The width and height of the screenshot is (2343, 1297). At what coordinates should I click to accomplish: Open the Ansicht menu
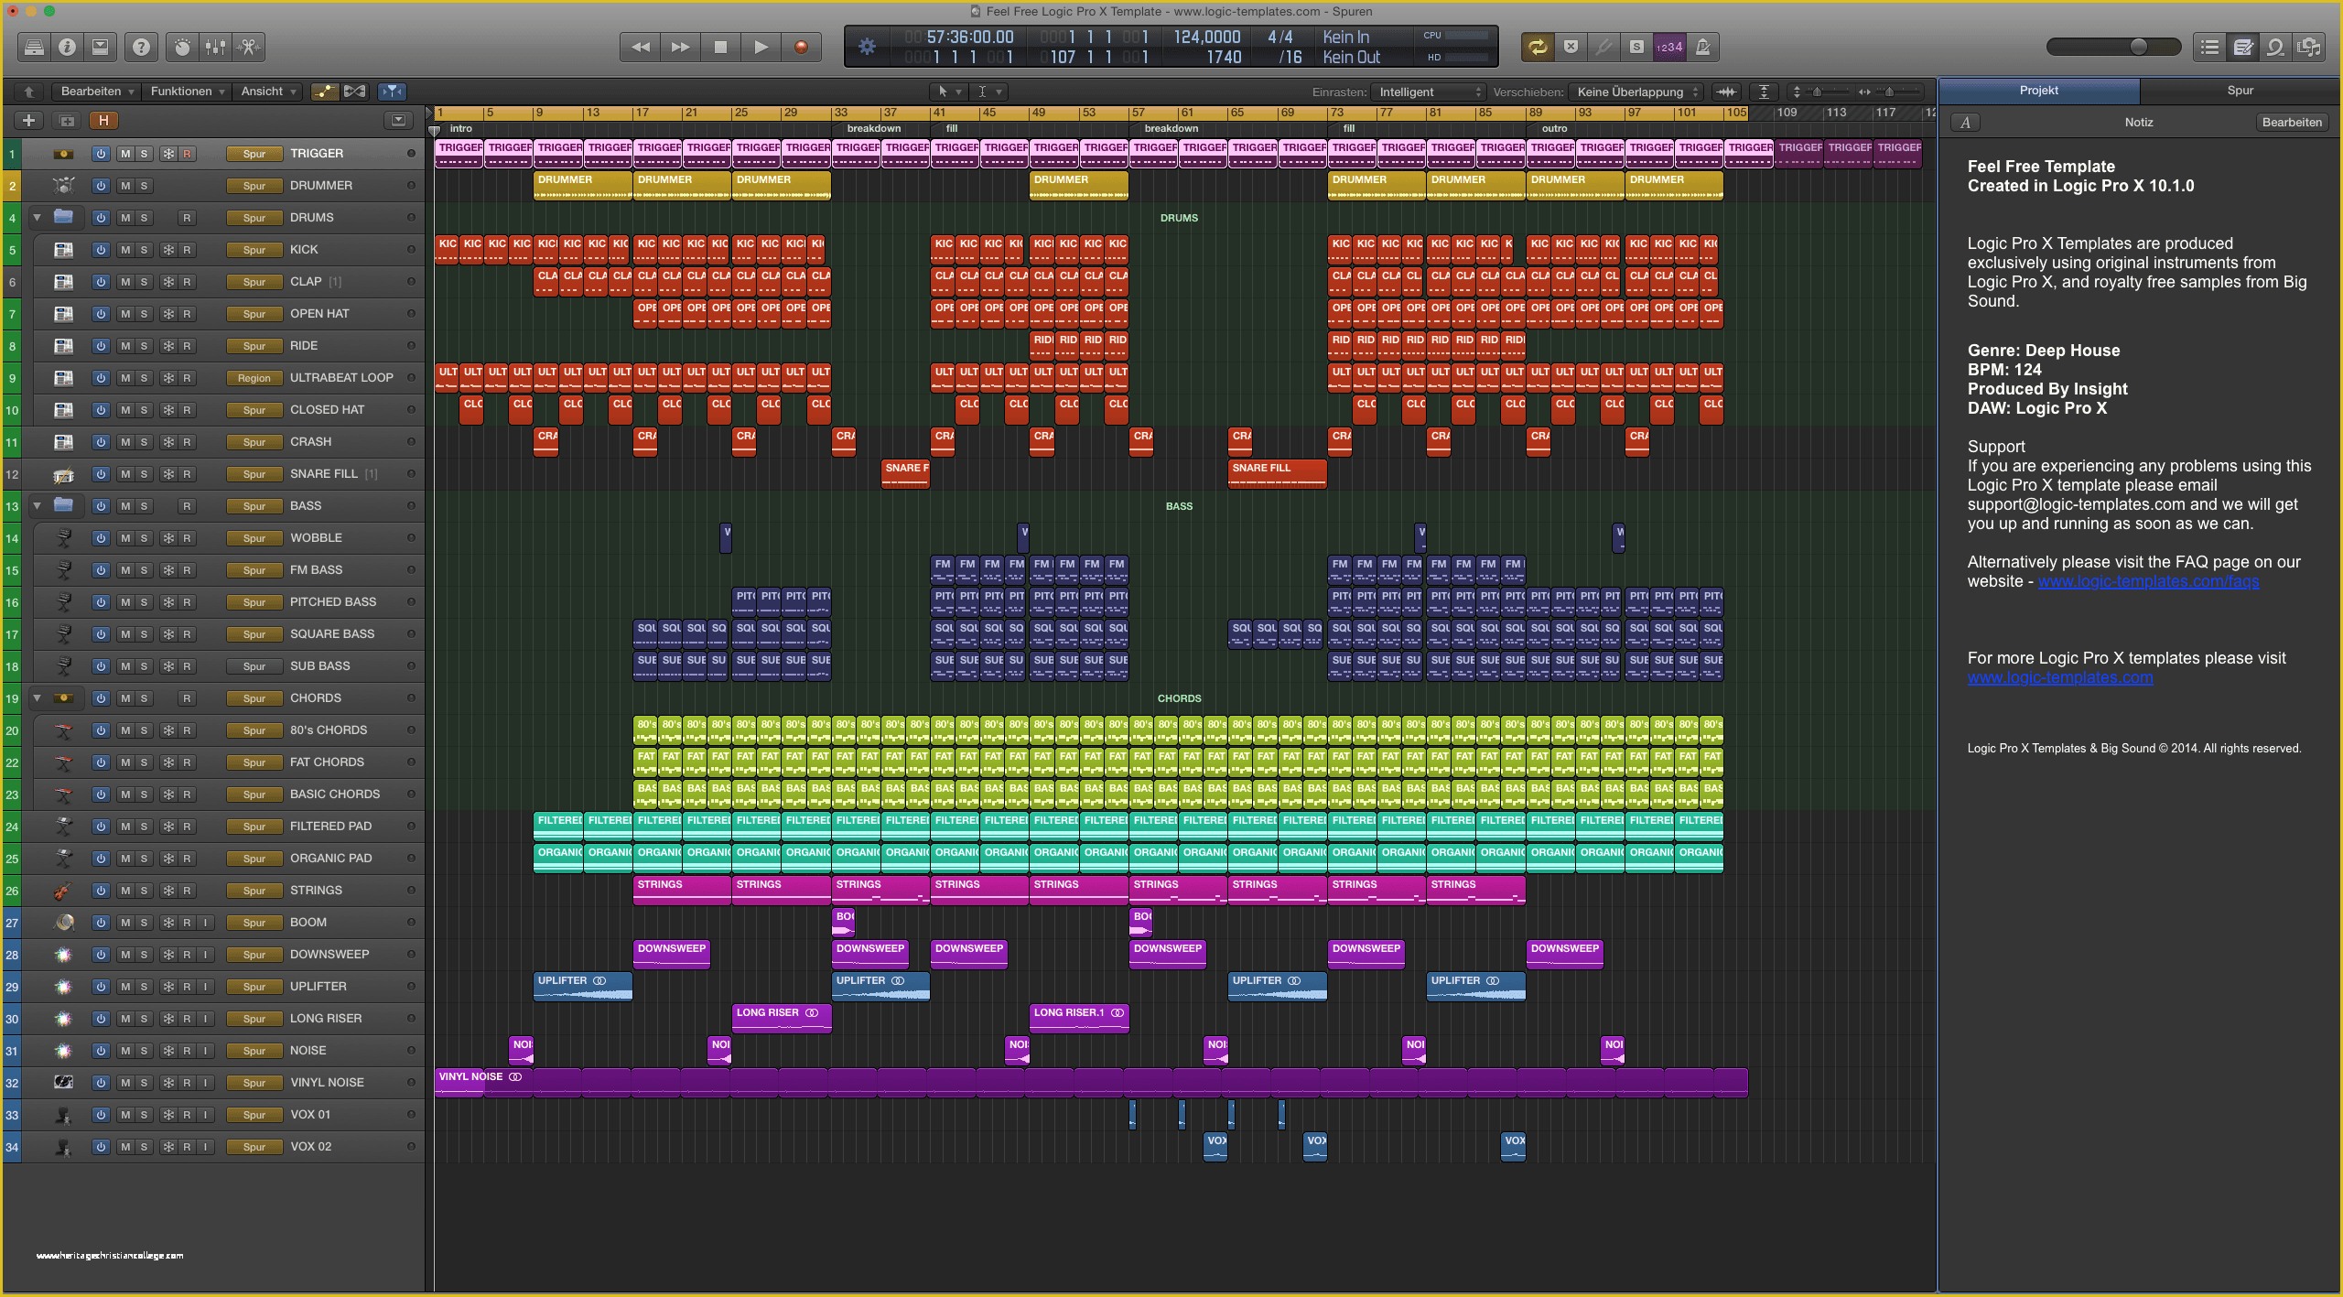coord(268,92)
